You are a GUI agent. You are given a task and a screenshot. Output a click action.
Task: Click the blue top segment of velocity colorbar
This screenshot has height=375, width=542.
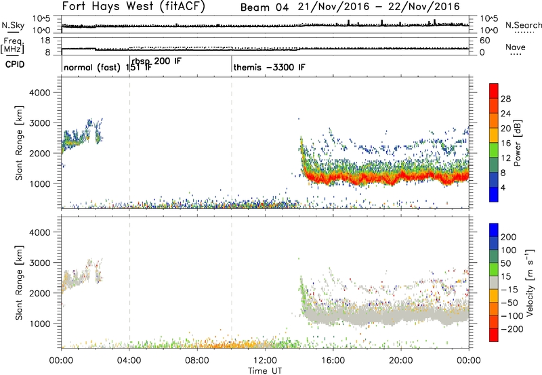pos(494,230)
